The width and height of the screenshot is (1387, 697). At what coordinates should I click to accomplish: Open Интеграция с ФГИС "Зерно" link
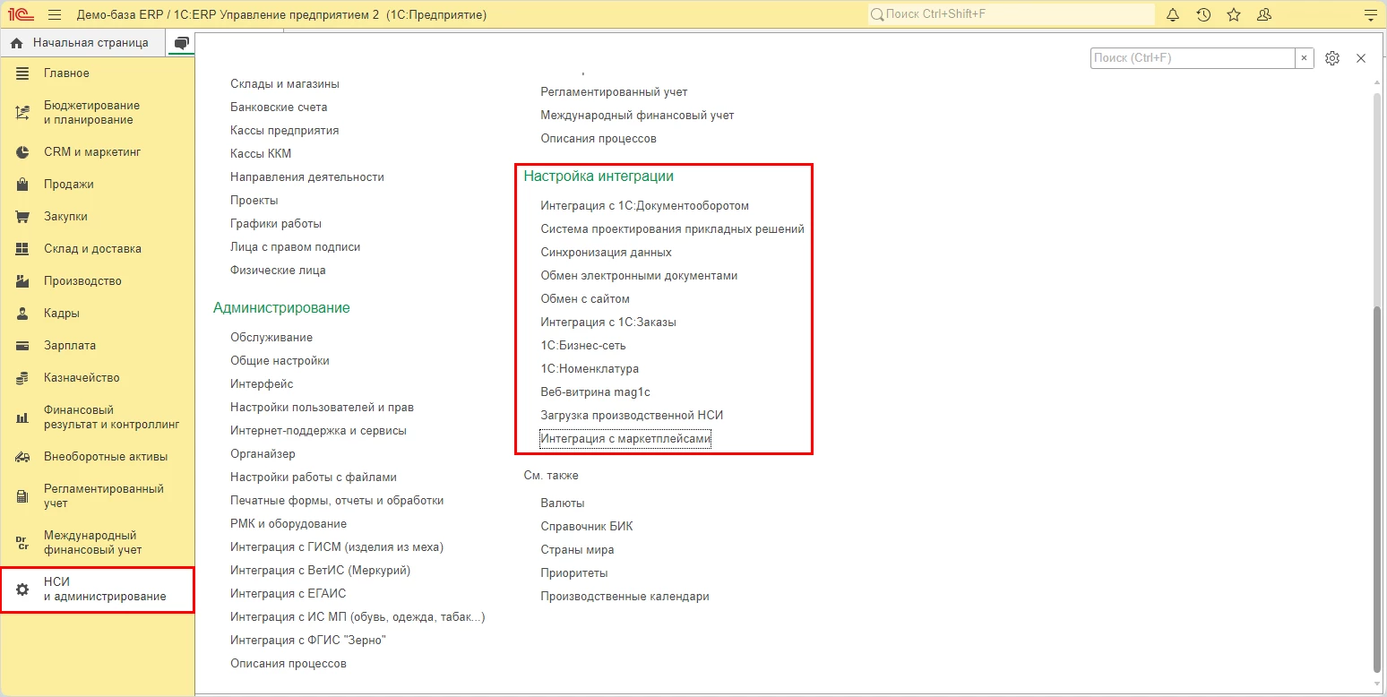tap(307, 641)
